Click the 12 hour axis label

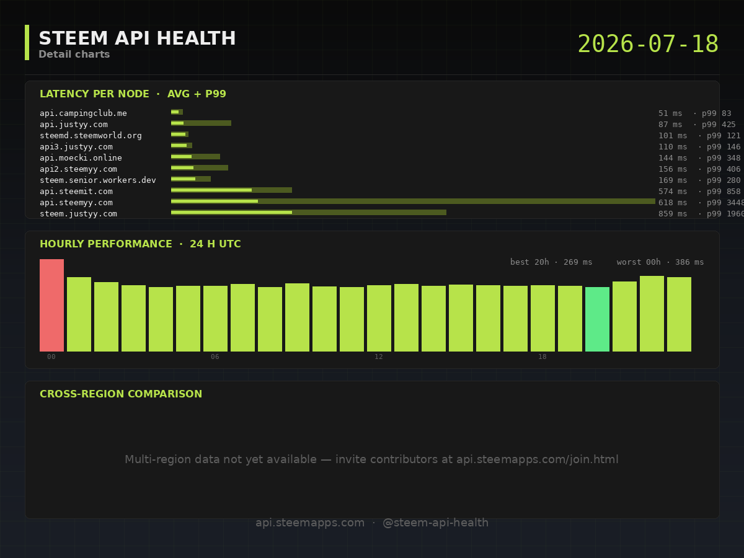[379, 357]
